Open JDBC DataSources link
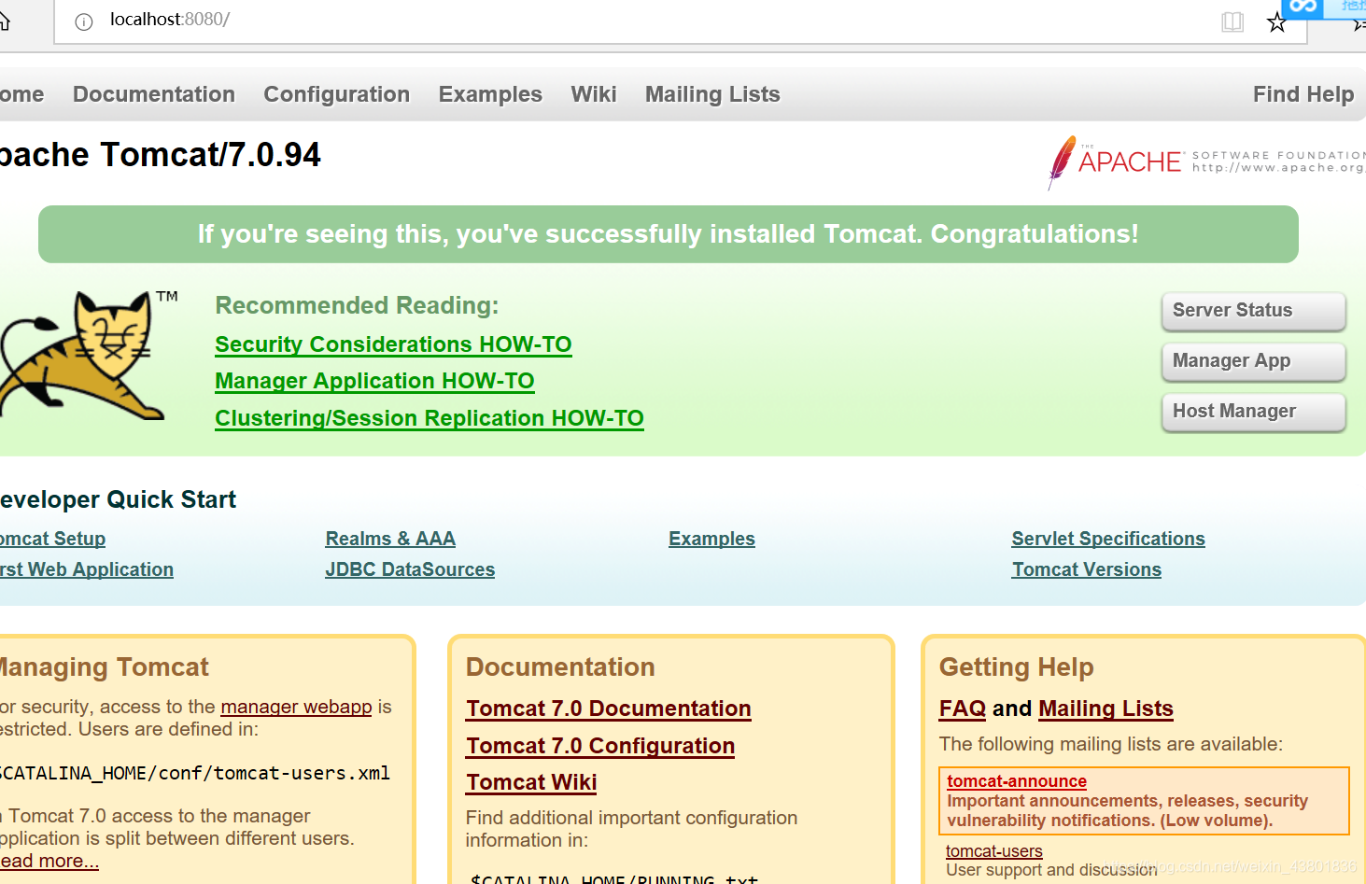Screen dimensions: 1366x884 point(410,569)
